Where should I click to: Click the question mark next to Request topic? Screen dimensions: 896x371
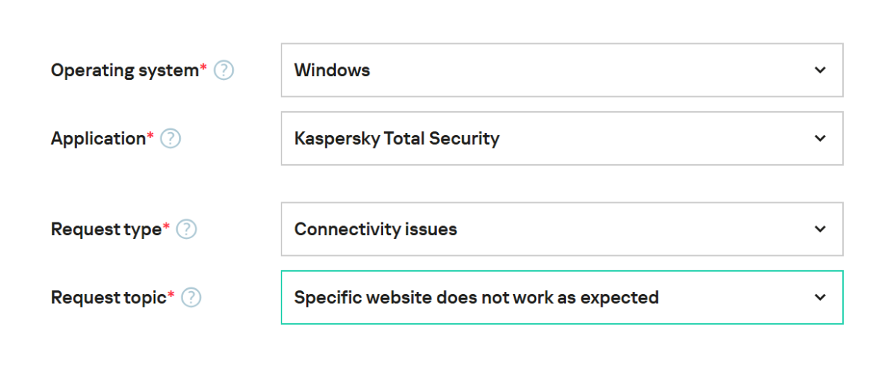pyautogui.click(x=192, y=298)
